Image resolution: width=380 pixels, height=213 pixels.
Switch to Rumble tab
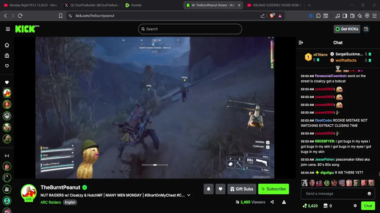(152, 5)
